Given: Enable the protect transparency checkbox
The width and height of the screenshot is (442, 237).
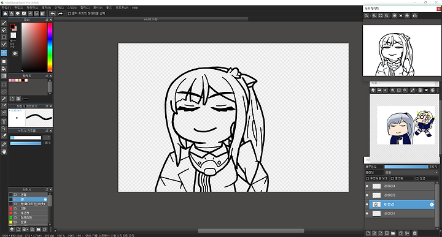Looking at the screenshot, I should [367, 179].
